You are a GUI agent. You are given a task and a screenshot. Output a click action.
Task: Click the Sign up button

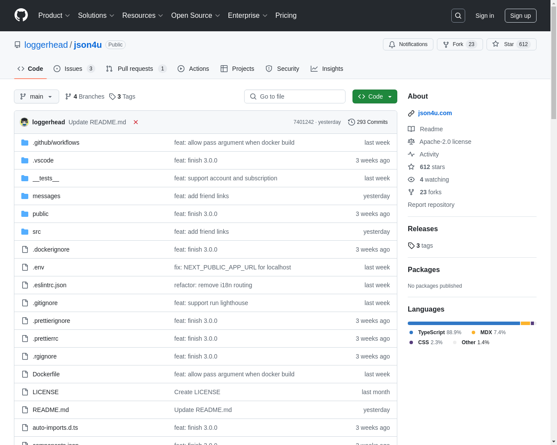tap(520, 16)
